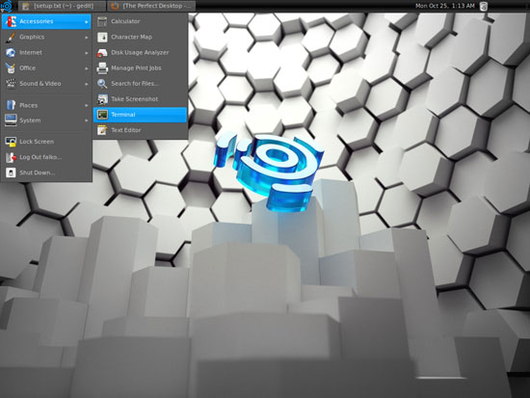Click the Places folder icon
This screenshot has width=530, height=398.
click(x=11, y=105)
